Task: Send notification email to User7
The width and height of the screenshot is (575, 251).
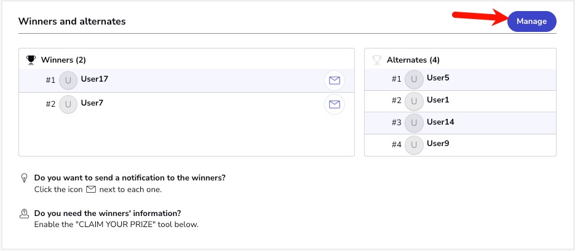Action: [335, 105]
